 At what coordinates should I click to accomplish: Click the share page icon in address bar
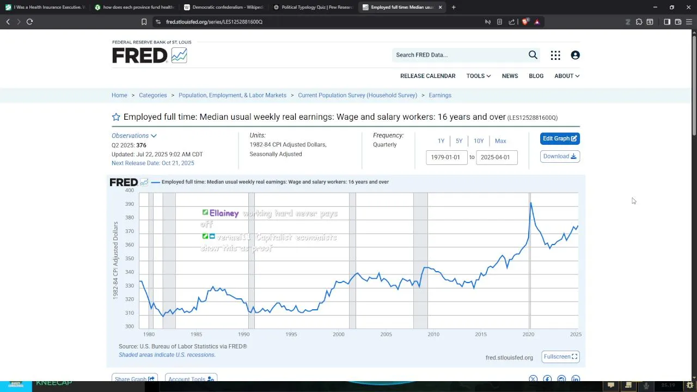[x=511, y=22]
